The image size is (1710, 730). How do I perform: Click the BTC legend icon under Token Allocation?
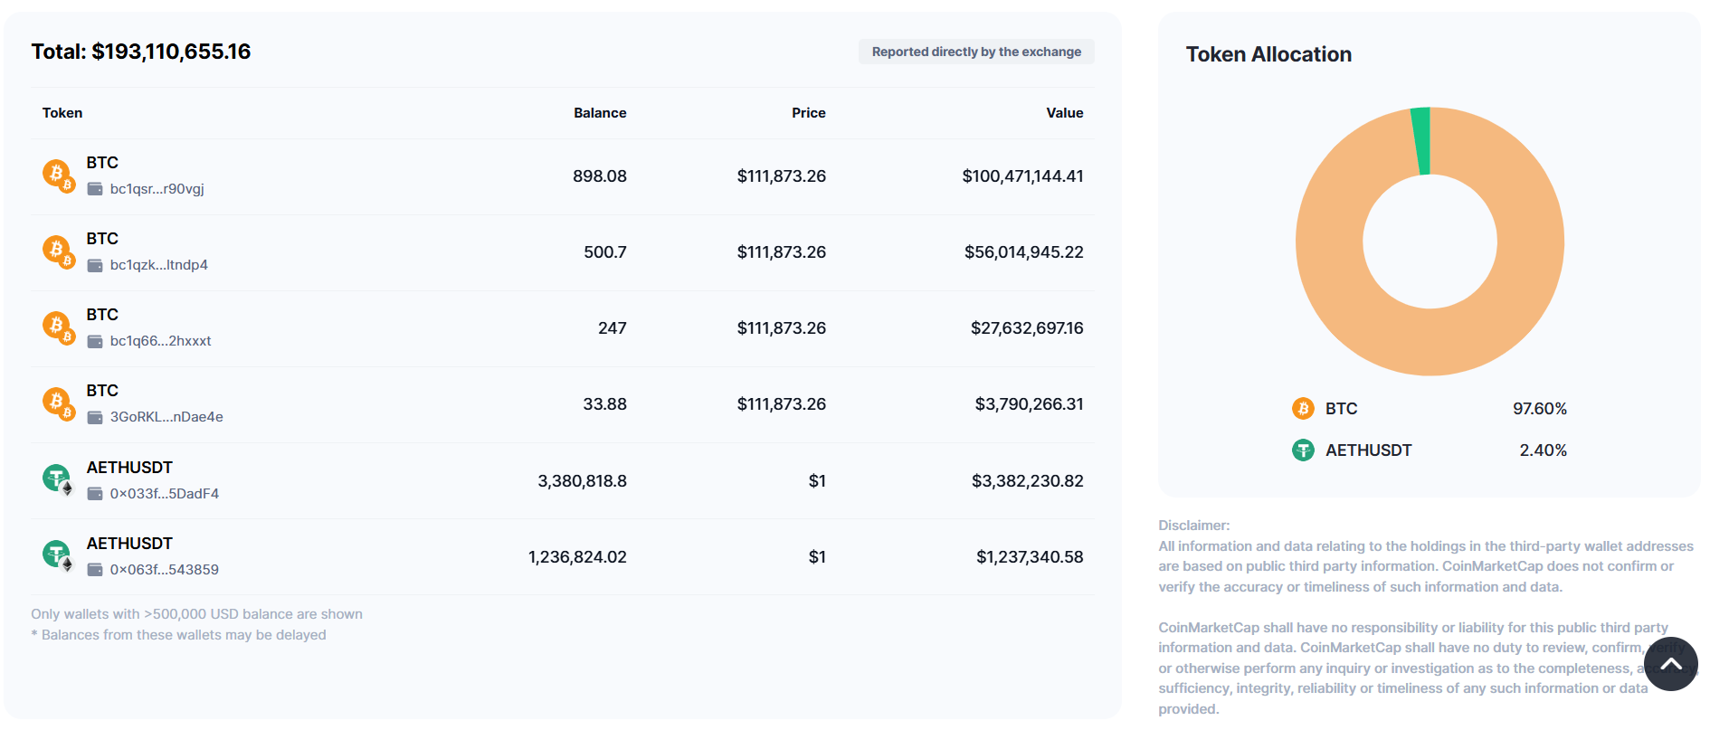(x=1303, y=409)
